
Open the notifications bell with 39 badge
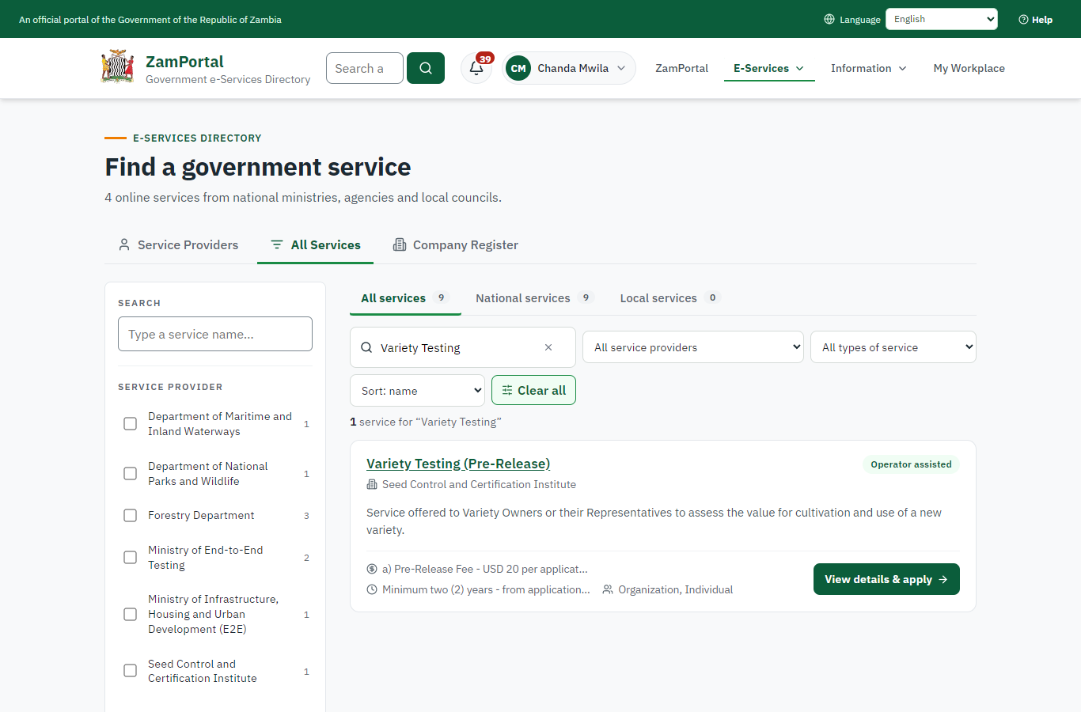(476, 68)
